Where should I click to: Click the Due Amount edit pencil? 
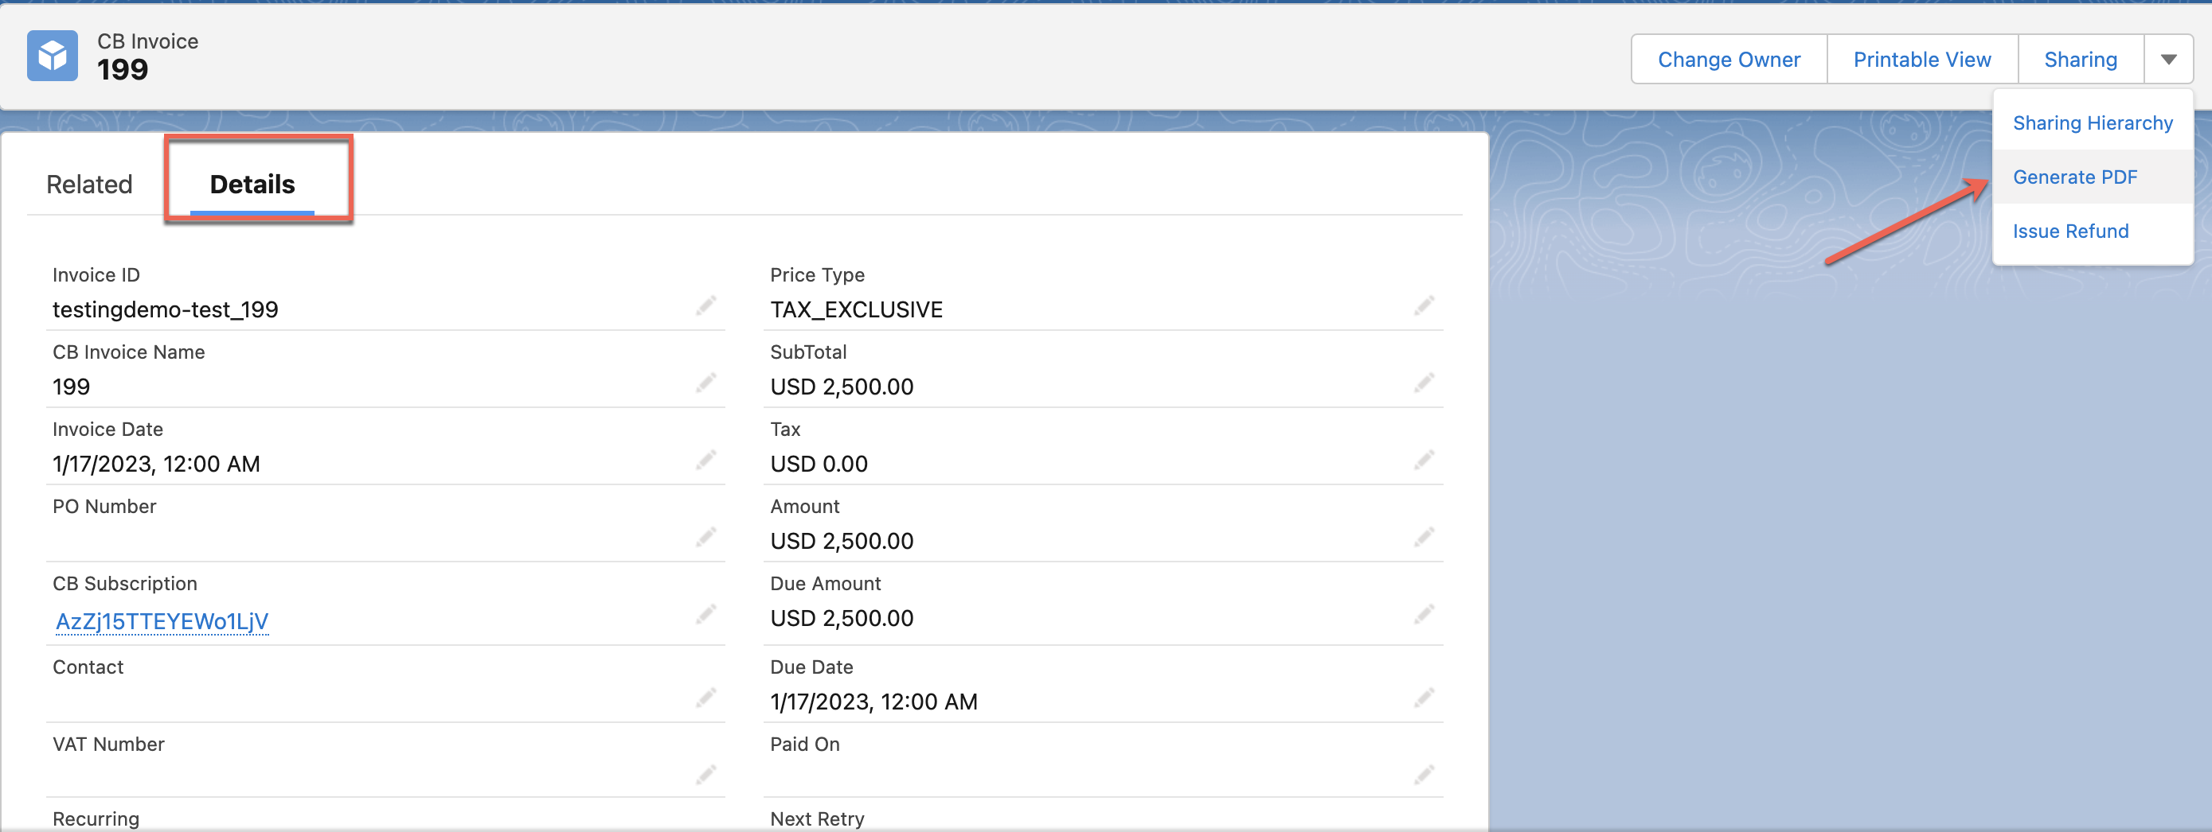click(x=1424, y=615)
